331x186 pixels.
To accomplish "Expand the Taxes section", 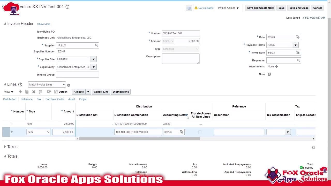I will pyautogui.click(x=5, y=147).
